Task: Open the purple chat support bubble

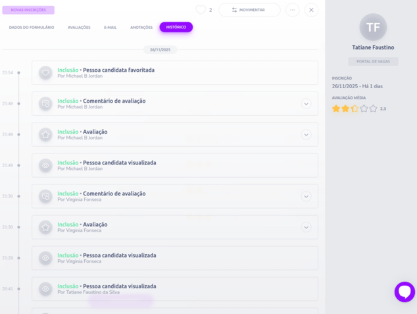Action: (404, 292)
